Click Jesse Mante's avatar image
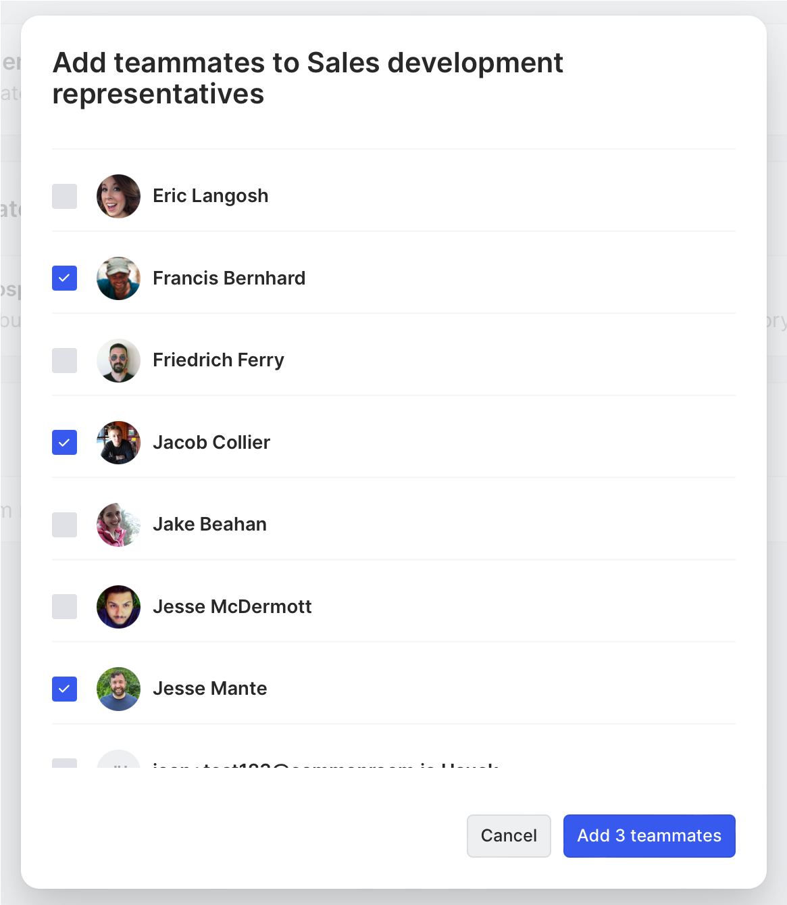This screenshot has width=787, height=905. coord(118,689)
